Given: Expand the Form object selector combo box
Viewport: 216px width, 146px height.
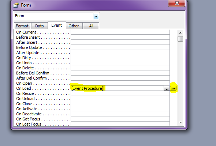Looking at the screenshot, I should [x=96, y=16].
